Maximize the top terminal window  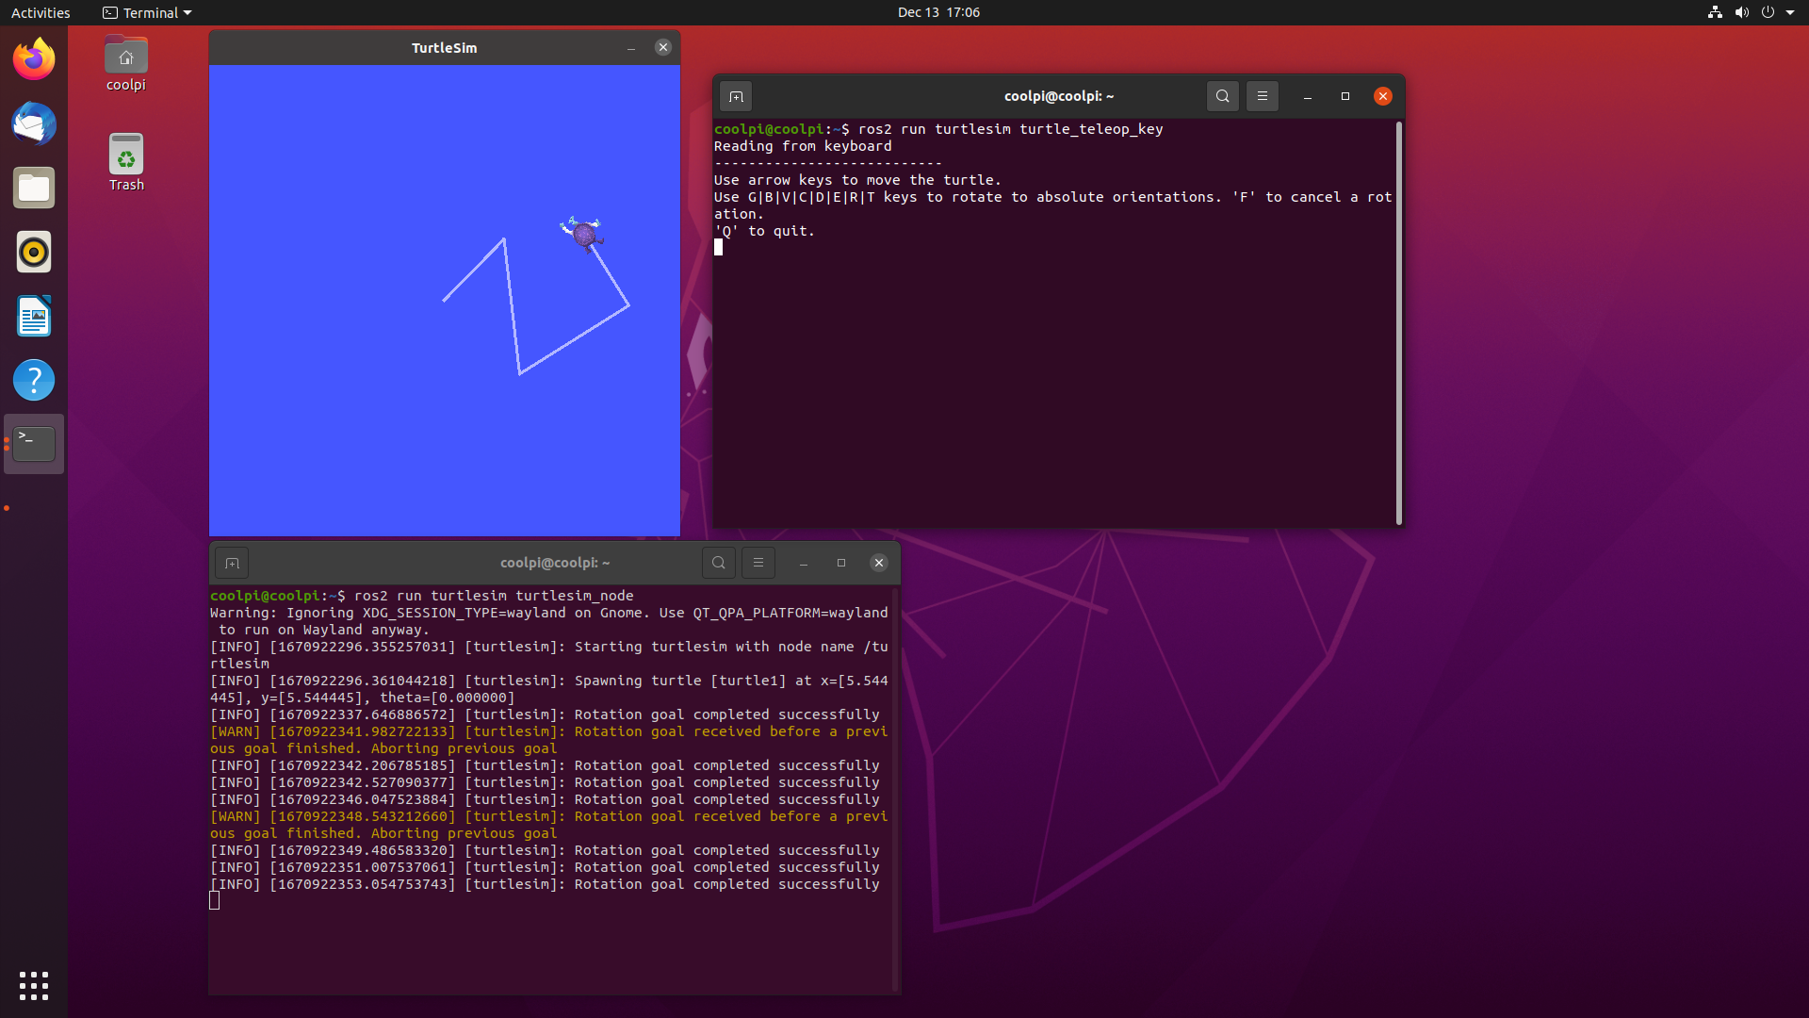pos(1345,96)
